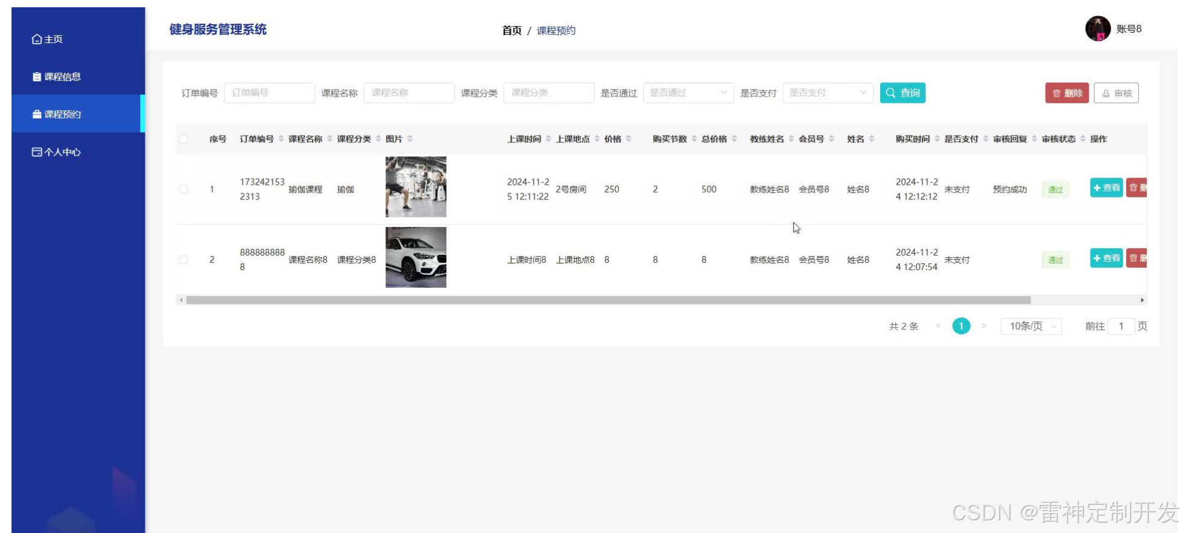Open 个人中心 in the sidebar

(x=56, y=152)
